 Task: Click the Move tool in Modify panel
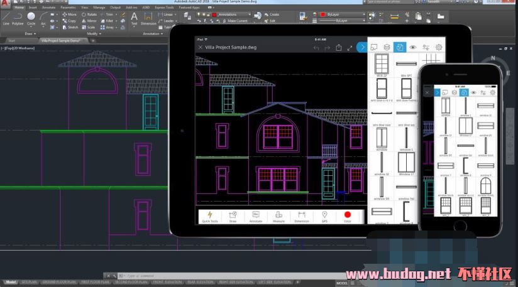pyautogui.click(x=69, y=14)
